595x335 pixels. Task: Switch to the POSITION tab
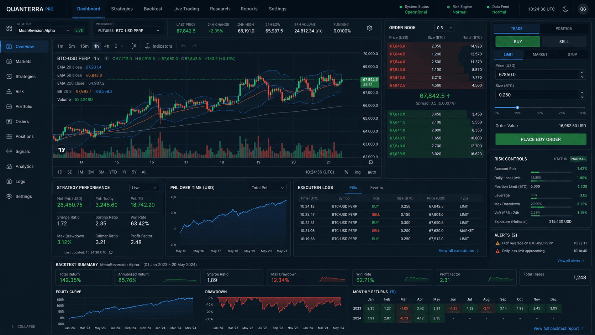(564, 28)
